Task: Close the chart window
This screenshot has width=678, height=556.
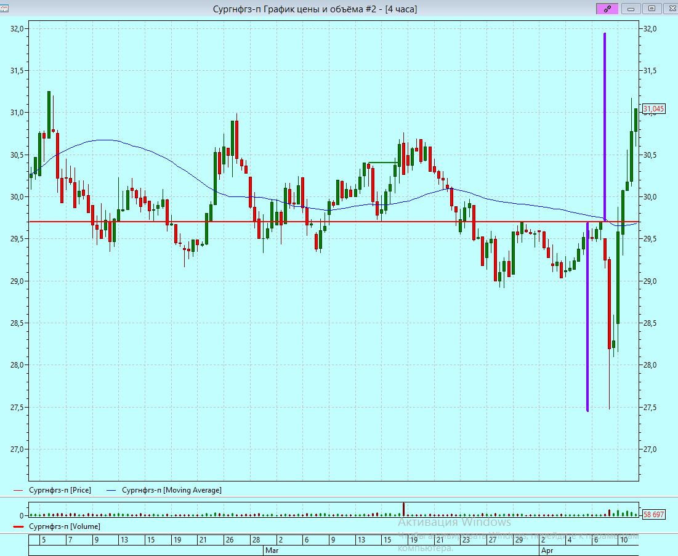Action: (672, 9)
